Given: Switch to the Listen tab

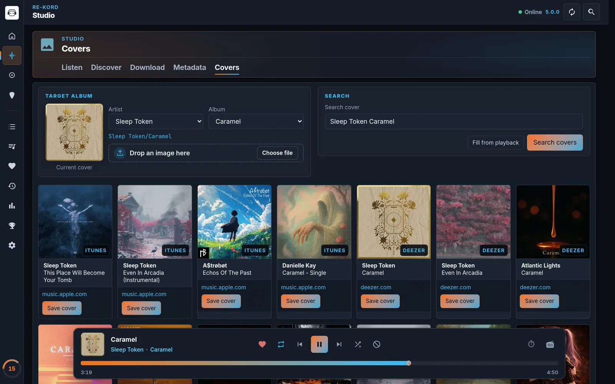Looking at the screenshot, I should (x=72, y=67).
